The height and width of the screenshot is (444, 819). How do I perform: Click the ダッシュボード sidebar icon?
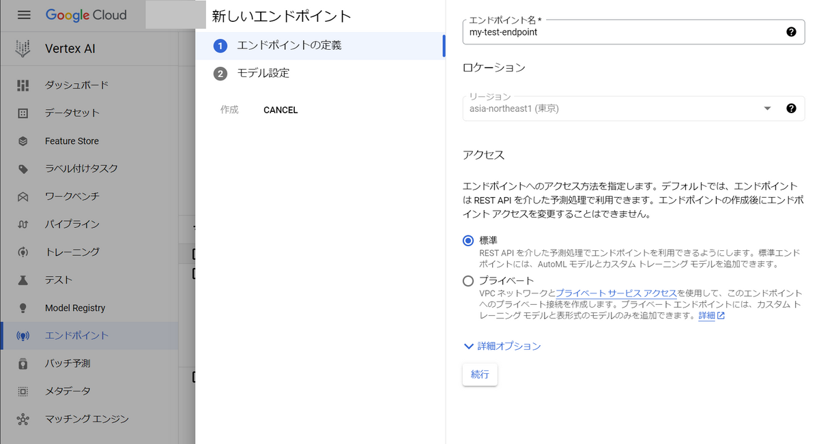pyautogui.click(x=23, y=85)
